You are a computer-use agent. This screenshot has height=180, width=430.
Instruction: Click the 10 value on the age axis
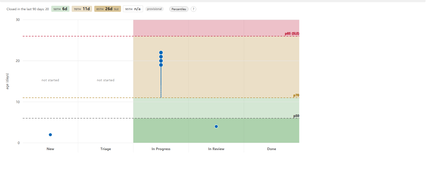tap(18, 102)
